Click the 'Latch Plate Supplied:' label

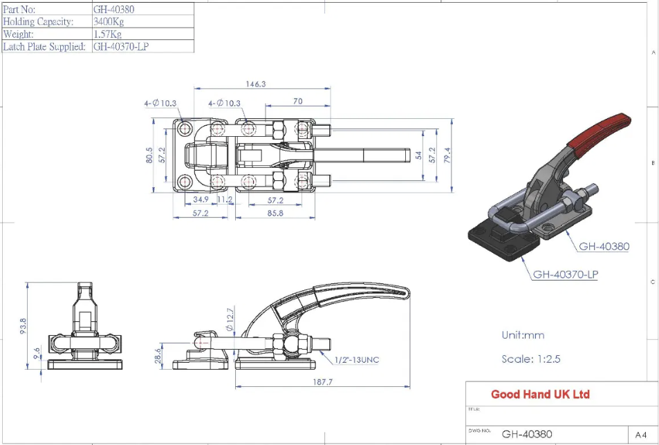[44, 46]
